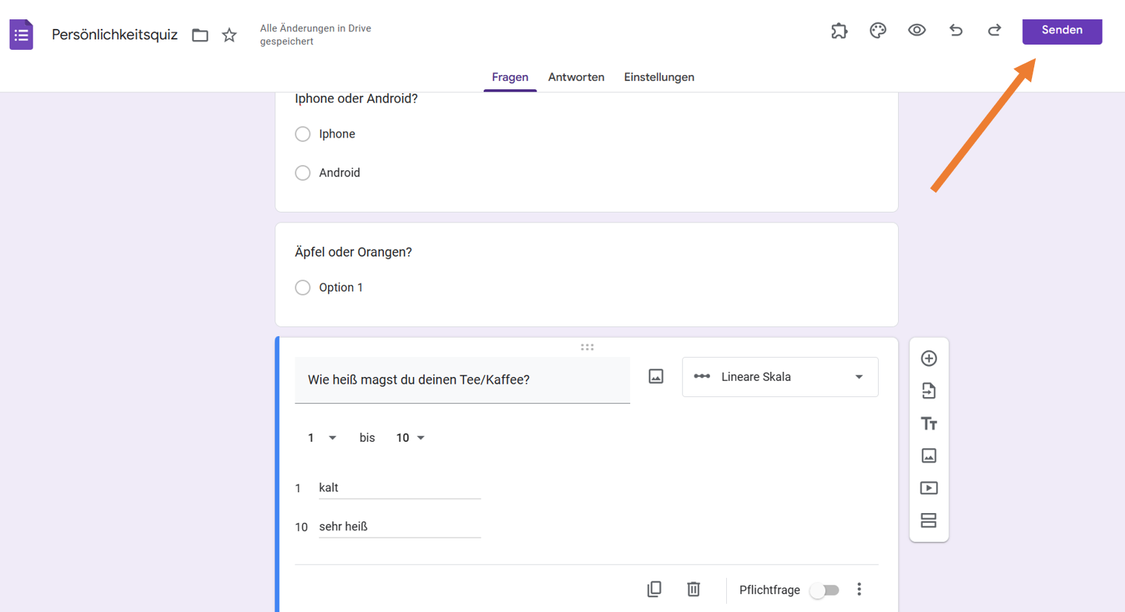Click the redo arrow icon
The height and width of the screenshot is (612, 1125).
(x=995, y=30)
